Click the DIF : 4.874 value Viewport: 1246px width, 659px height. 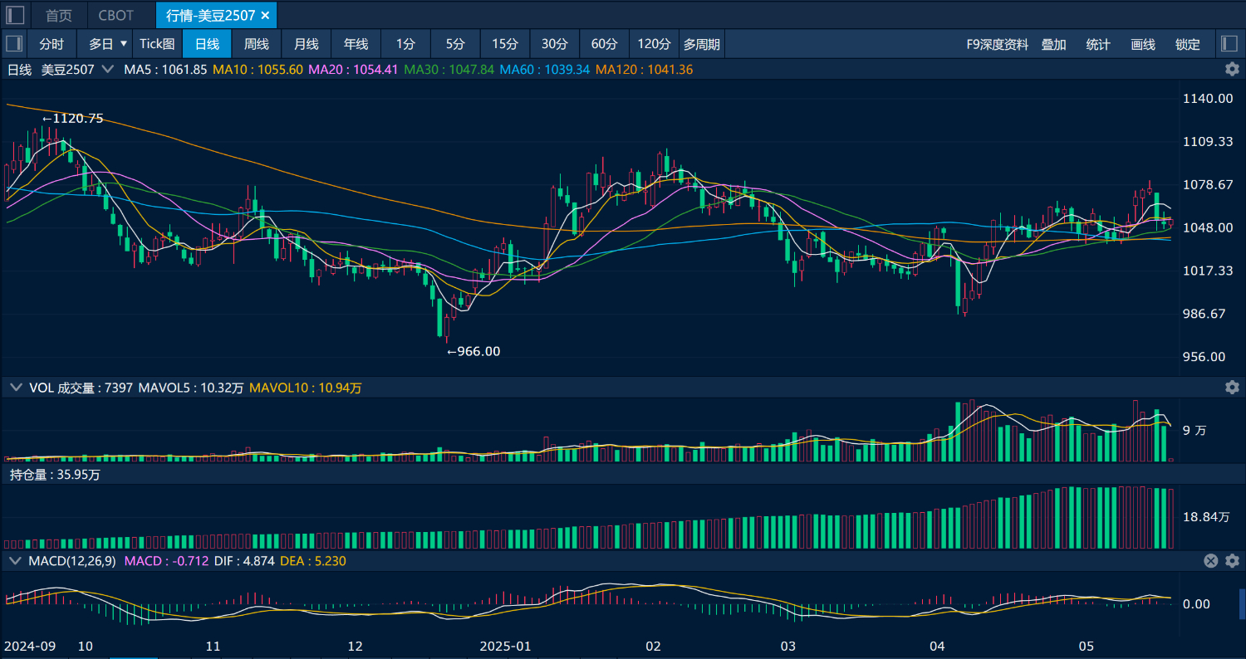245,561
